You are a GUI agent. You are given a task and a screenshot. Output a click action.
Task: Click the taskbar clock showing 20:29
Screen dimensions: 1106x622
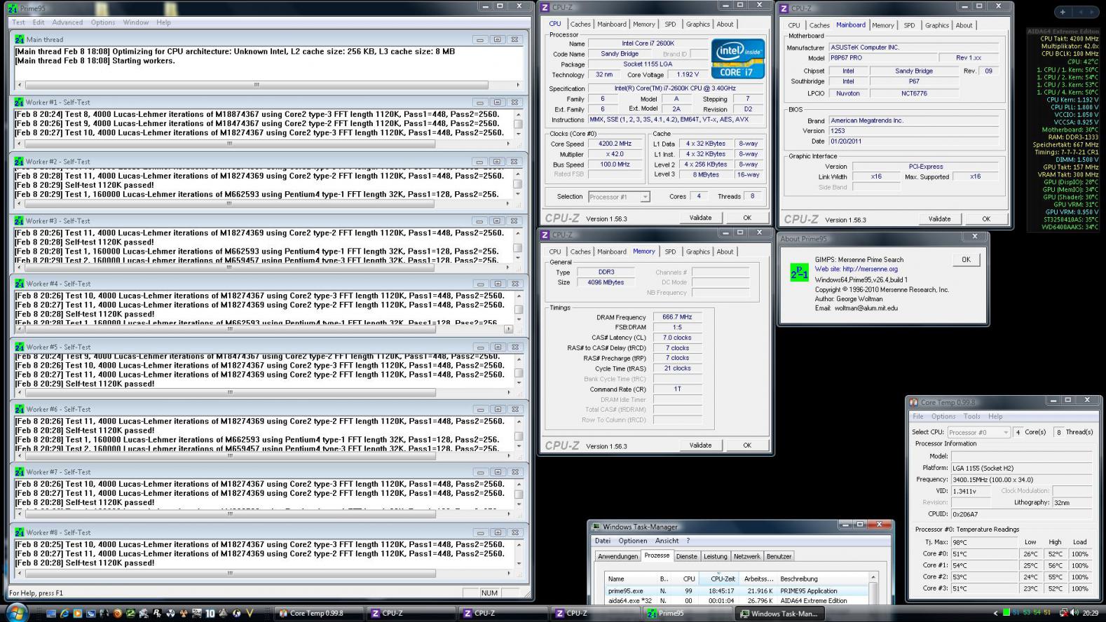coord(1091,613)
